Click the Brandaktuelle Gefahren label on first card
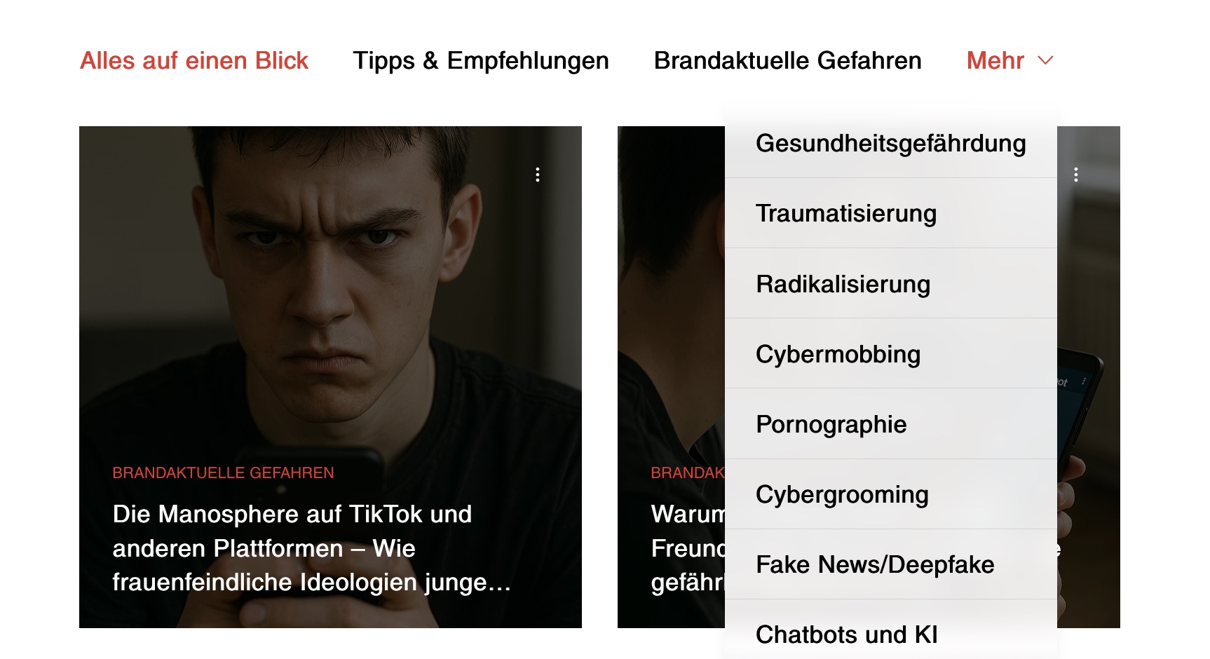The height and width of the screenshot is (659, 1210). tap(223, 473)
